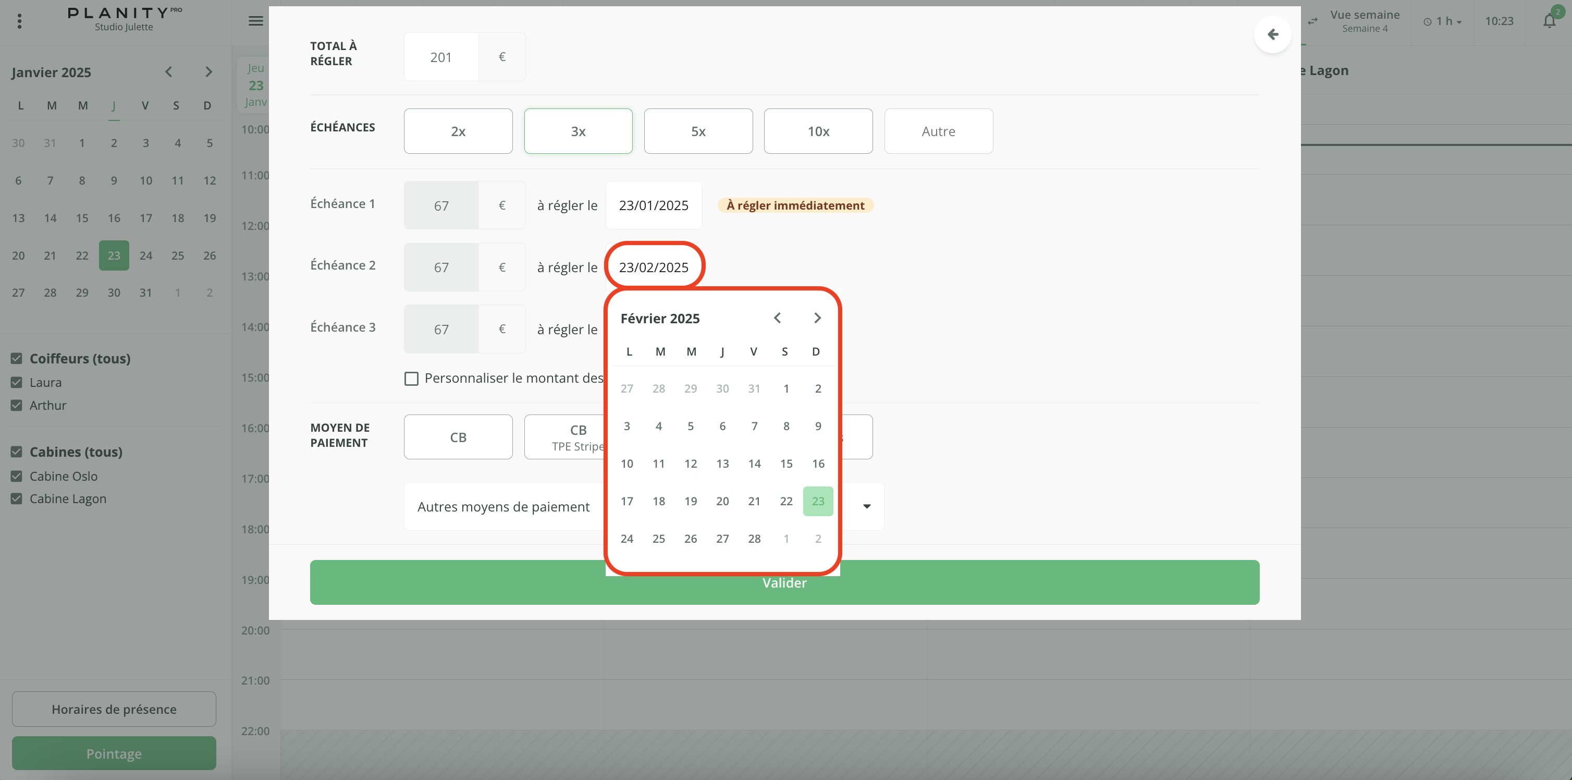Open the notifications bell icon
Image resolution: width=1572 pixels, height=780 pixels.
1549,21
